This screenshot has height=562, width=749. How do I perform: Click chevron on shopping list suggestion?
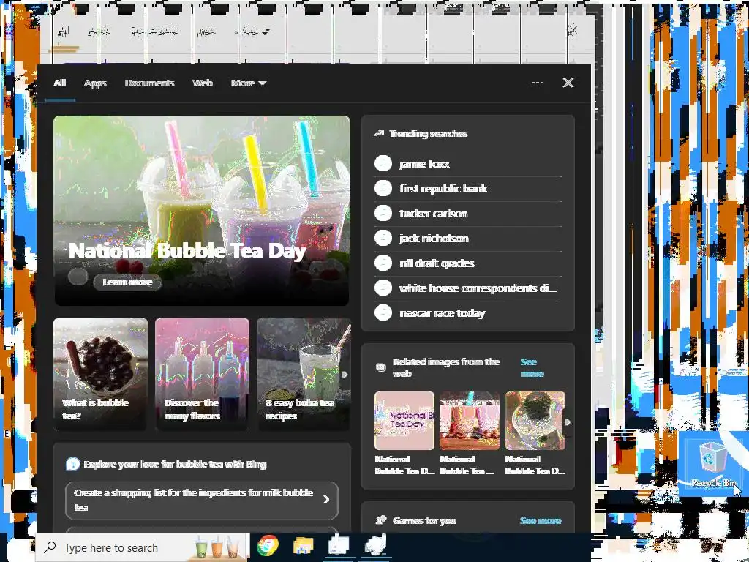click(326, 499)
